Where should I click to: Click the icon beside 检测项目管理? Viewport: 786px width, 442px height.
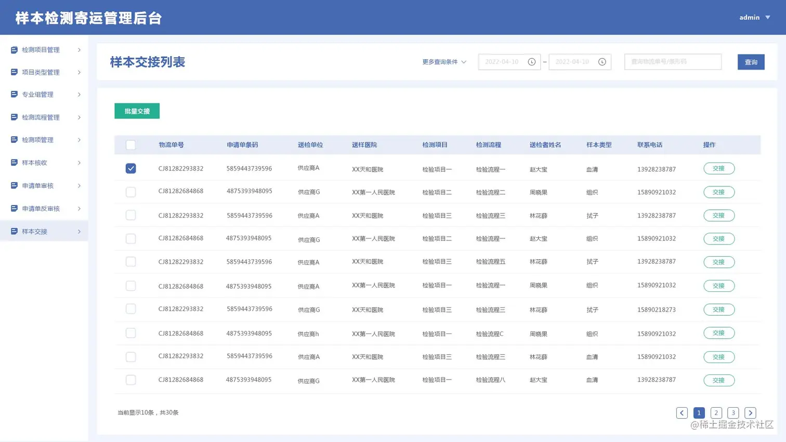pos(14,50)
